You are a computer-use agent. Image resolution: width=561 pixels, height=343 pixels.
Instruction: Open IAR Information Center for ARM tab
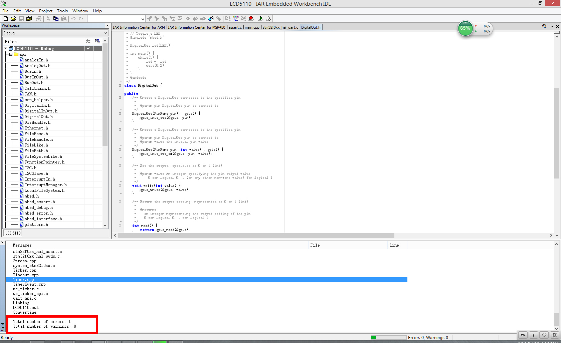(x=139, y=27)
